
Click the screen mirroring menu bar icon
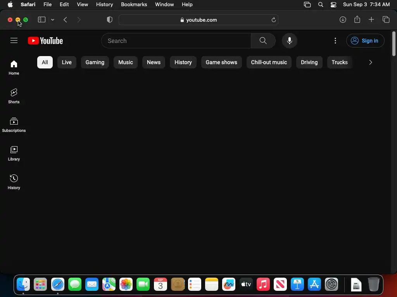tap(307, 5)
